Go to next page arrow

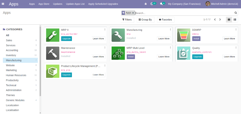click(x=220, y=19)
